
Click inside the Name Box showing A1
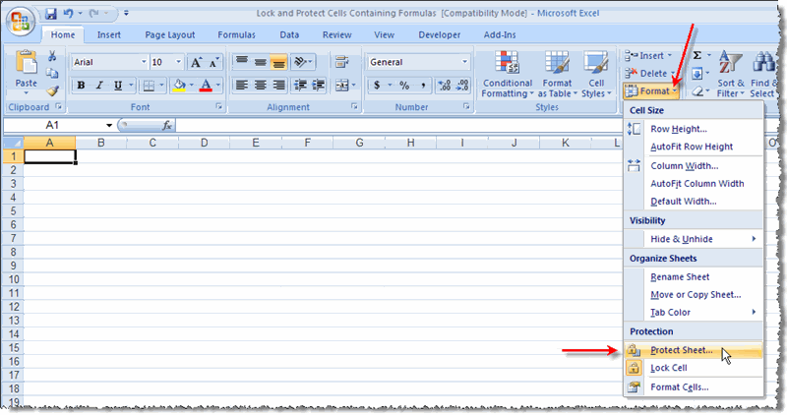[57, 126]
